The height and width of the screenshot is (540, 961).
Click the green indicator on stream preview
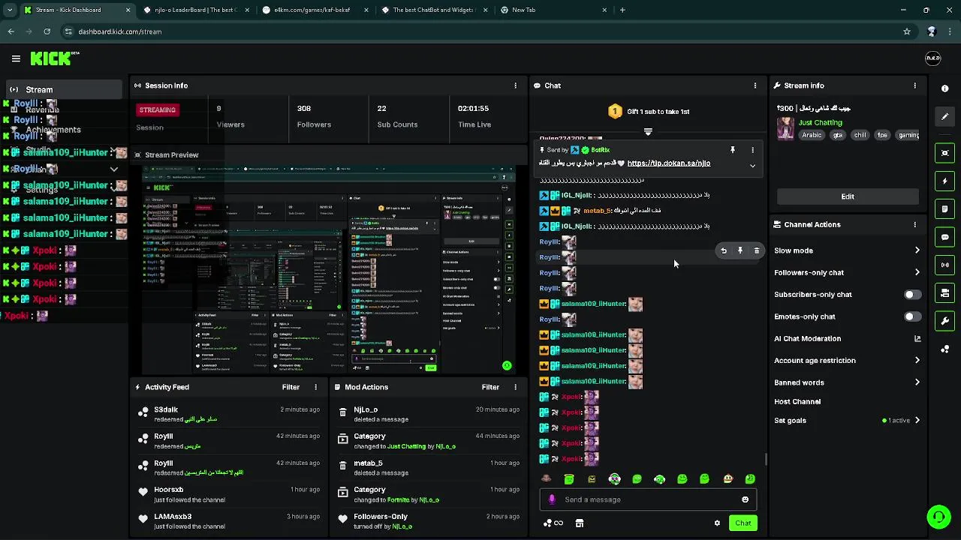[x=507, y=366]
